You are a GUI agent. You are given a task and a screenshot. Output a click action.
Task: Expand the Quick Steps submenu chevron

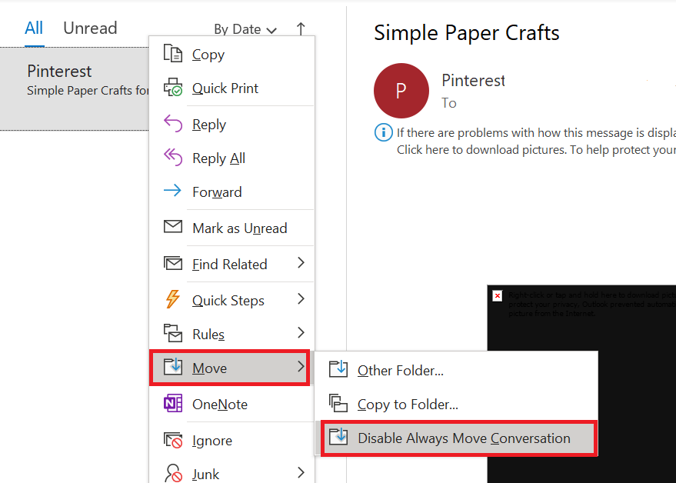[301, 299]
